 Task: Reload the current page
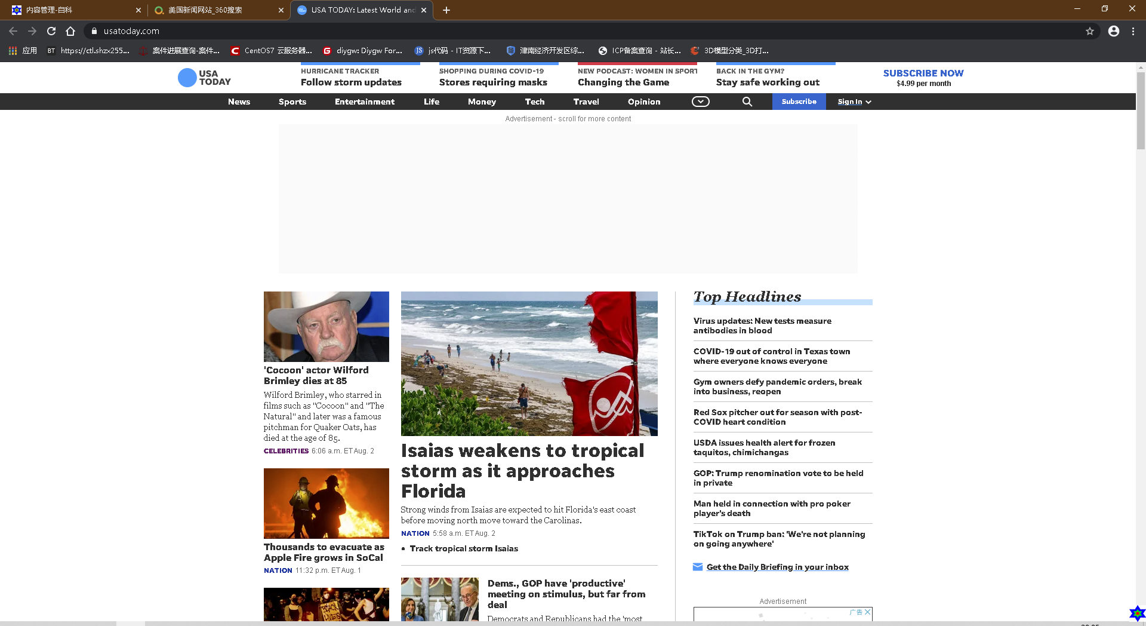51,31
